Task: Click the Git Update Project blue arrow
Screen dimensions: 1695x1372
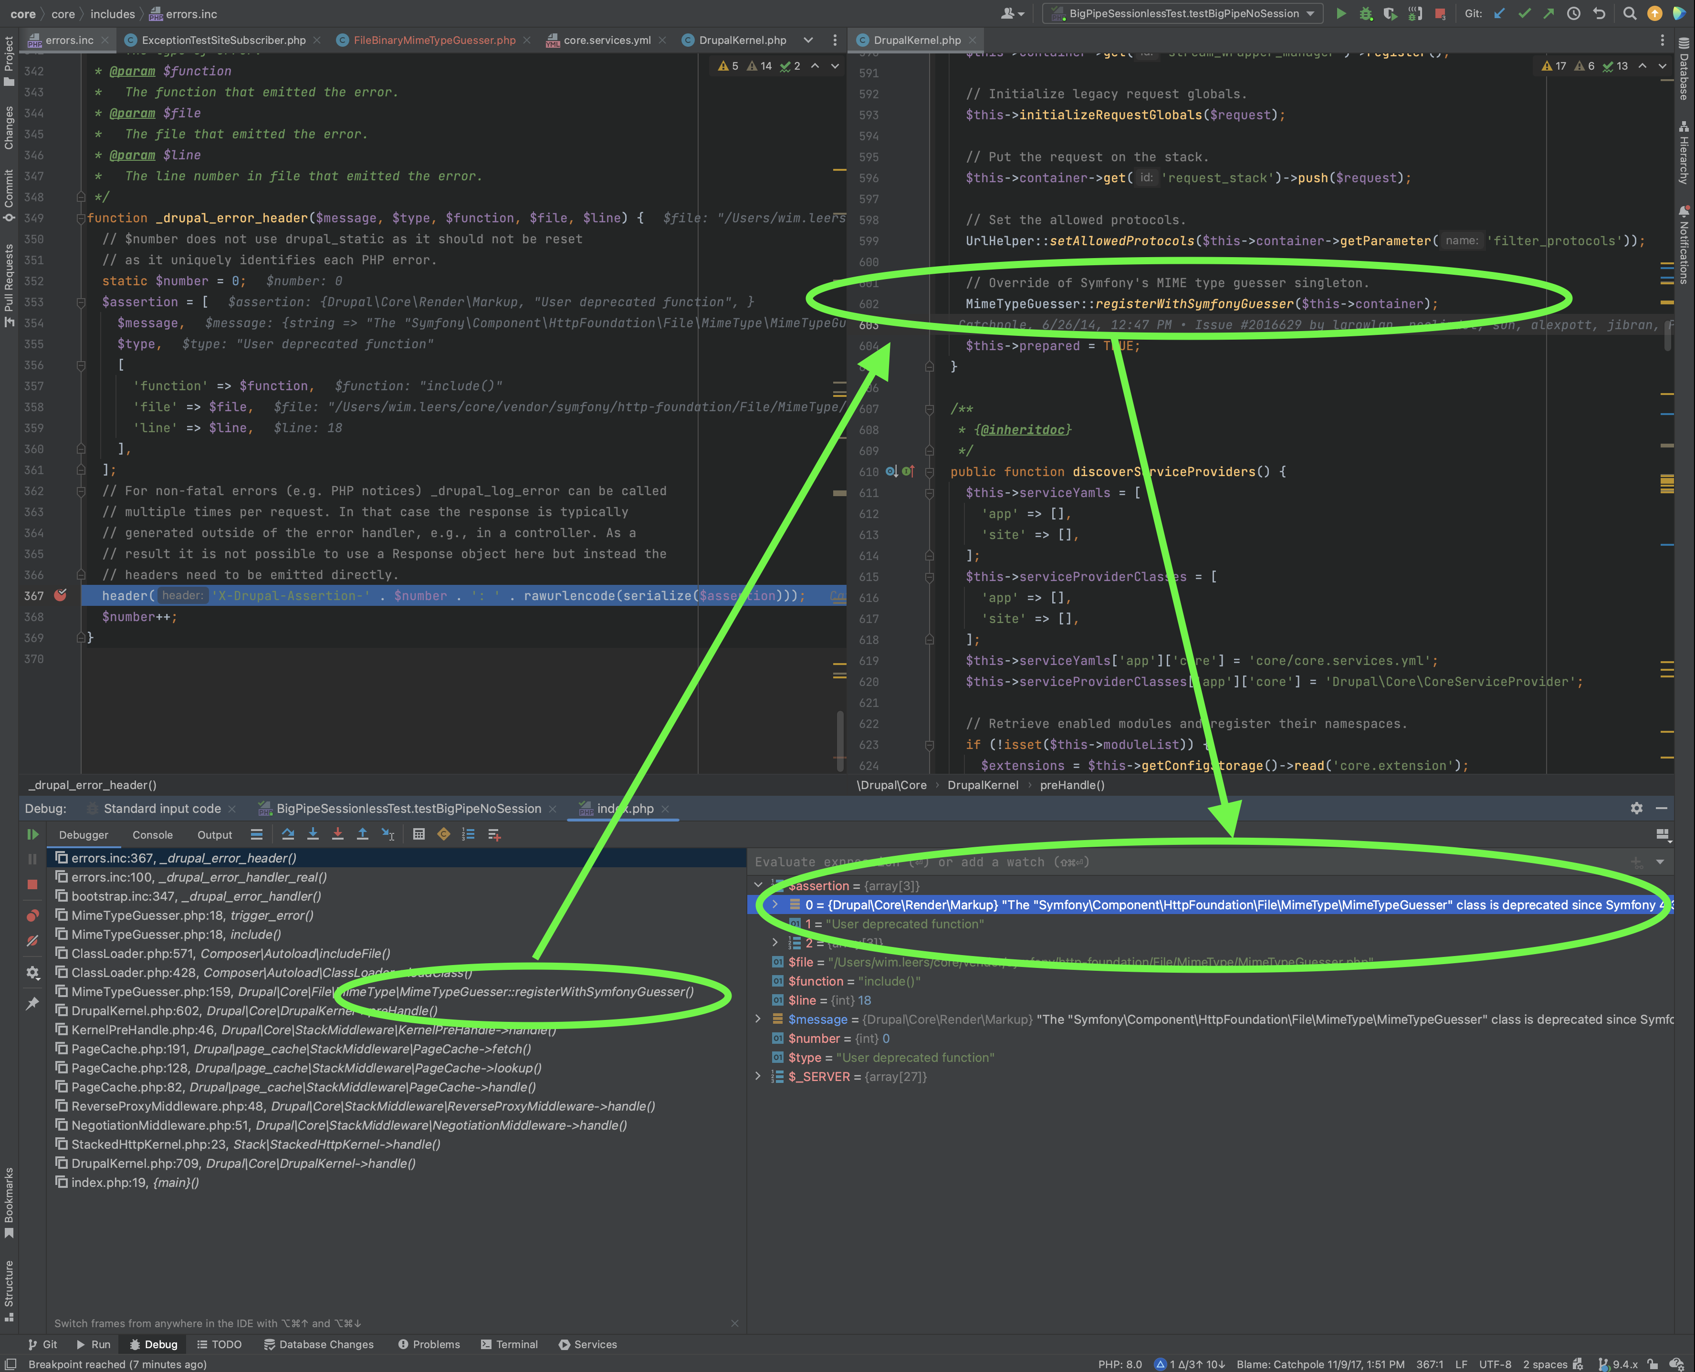Action: pos(1499,13)
